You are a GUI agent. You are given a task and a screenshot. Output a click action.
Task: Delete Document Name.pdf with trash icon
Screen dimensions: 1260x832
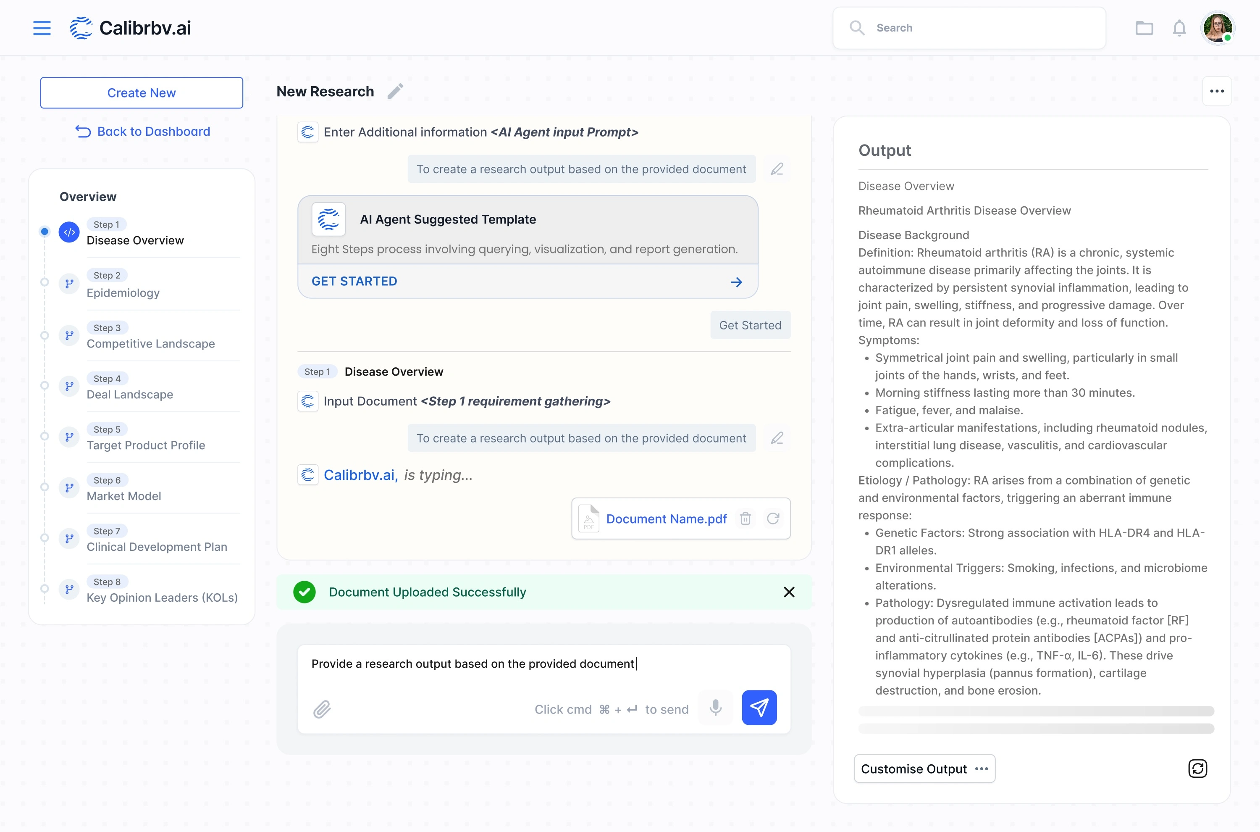click(x=745, y=519)
